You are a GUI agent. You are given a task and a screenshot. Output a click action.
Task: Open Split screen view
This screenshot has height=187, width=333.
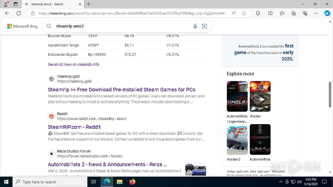[270, 13]
